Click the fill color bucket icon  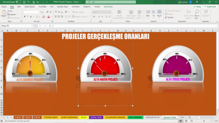point(43,17)
